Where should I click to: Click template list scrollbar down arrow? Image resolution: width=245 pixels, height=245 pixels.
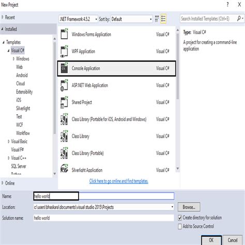[x=178, y=169]
